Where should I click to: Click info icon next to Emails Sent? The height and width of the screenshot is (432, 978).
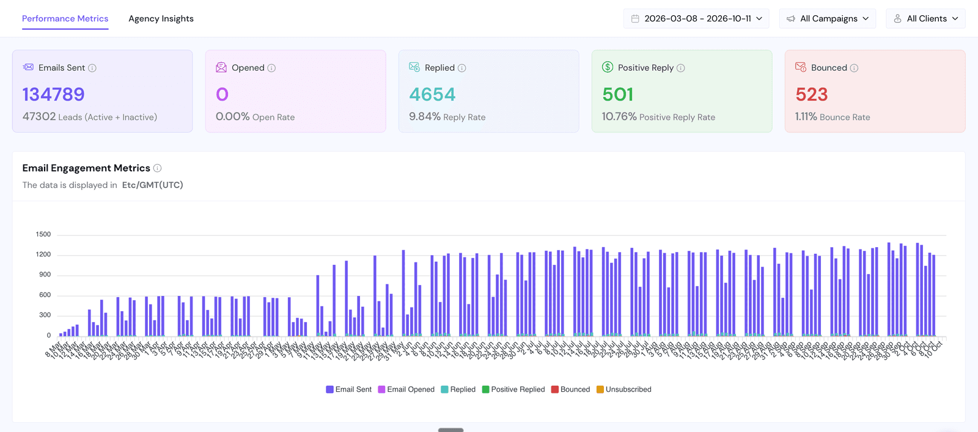tap(92, 68)
